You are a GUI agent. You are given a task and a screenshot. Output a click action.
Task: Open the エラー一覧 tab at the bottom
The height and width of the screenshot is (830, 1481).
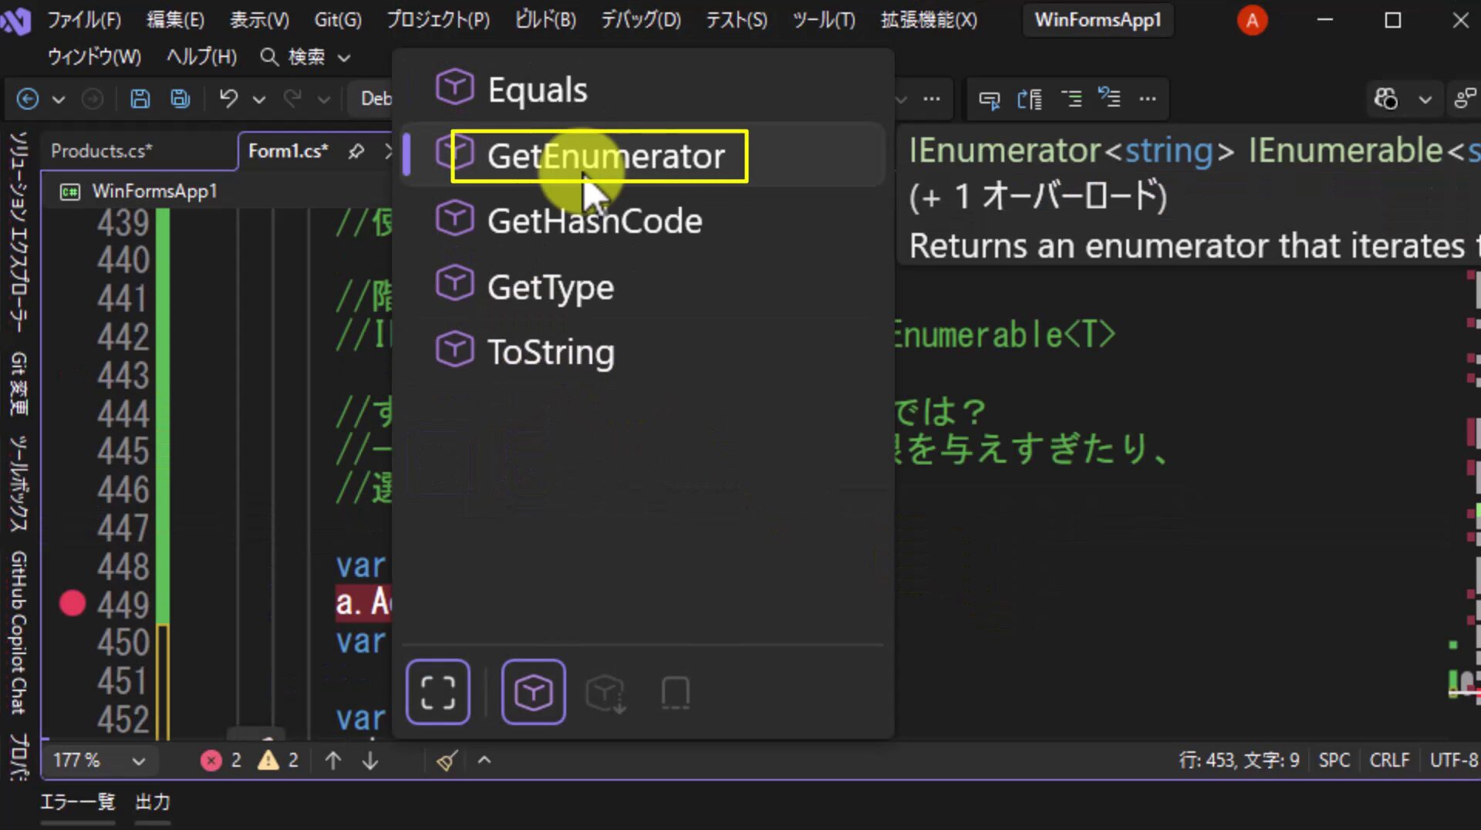click(x=77, y=802)
